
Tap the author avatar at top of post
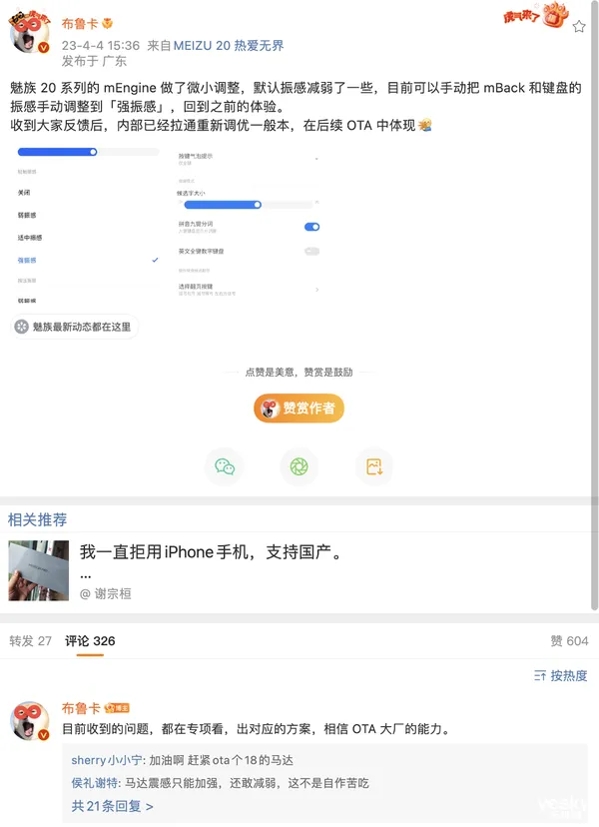coord(29,34)
